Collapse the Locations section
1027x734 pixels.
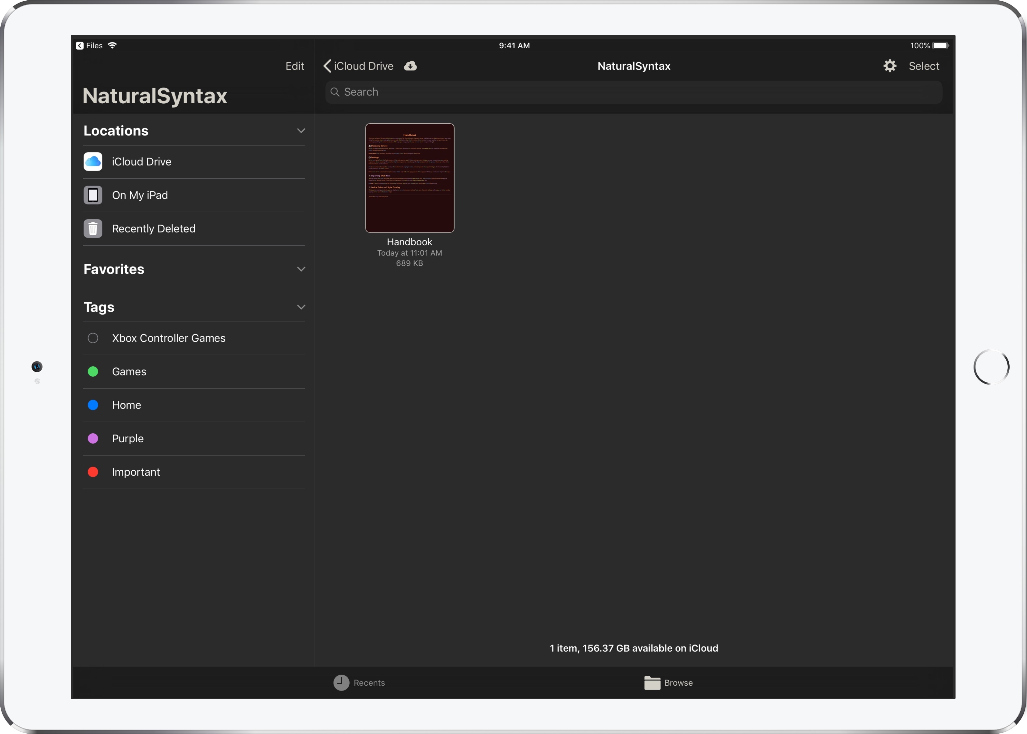[x=301, y=131]
